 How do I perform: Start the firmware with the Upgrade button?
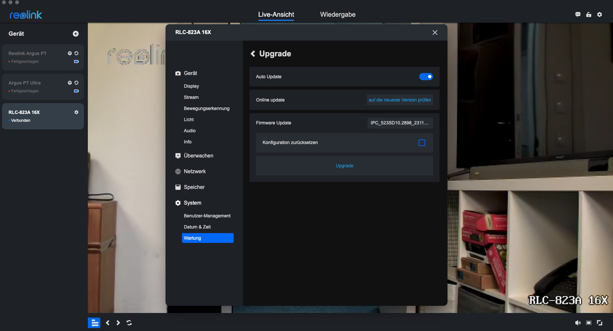(x=345, y=166)
